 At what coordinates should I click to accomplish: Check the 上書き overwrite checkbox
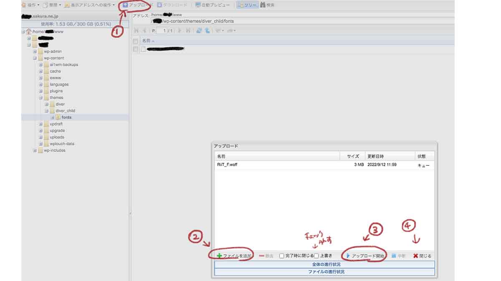[x=316, y=256]
